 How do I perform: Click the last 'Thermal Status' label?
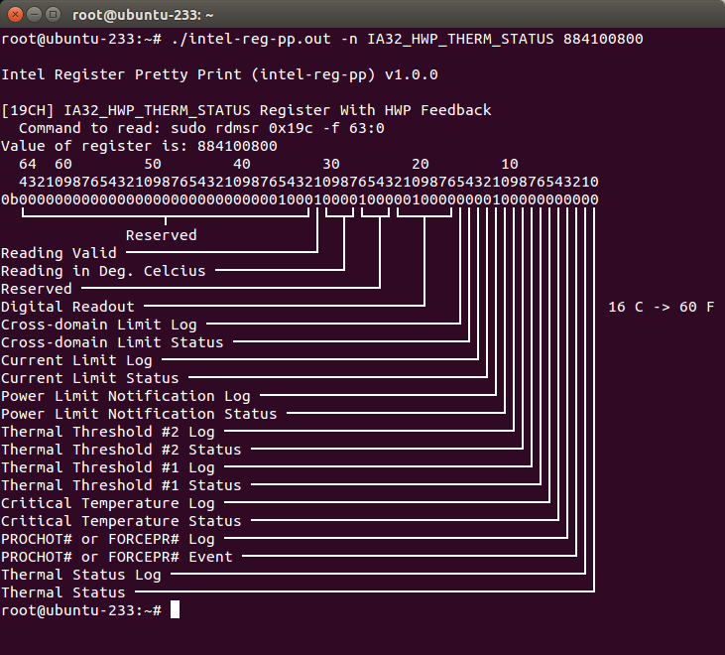(x=63, y=592)
